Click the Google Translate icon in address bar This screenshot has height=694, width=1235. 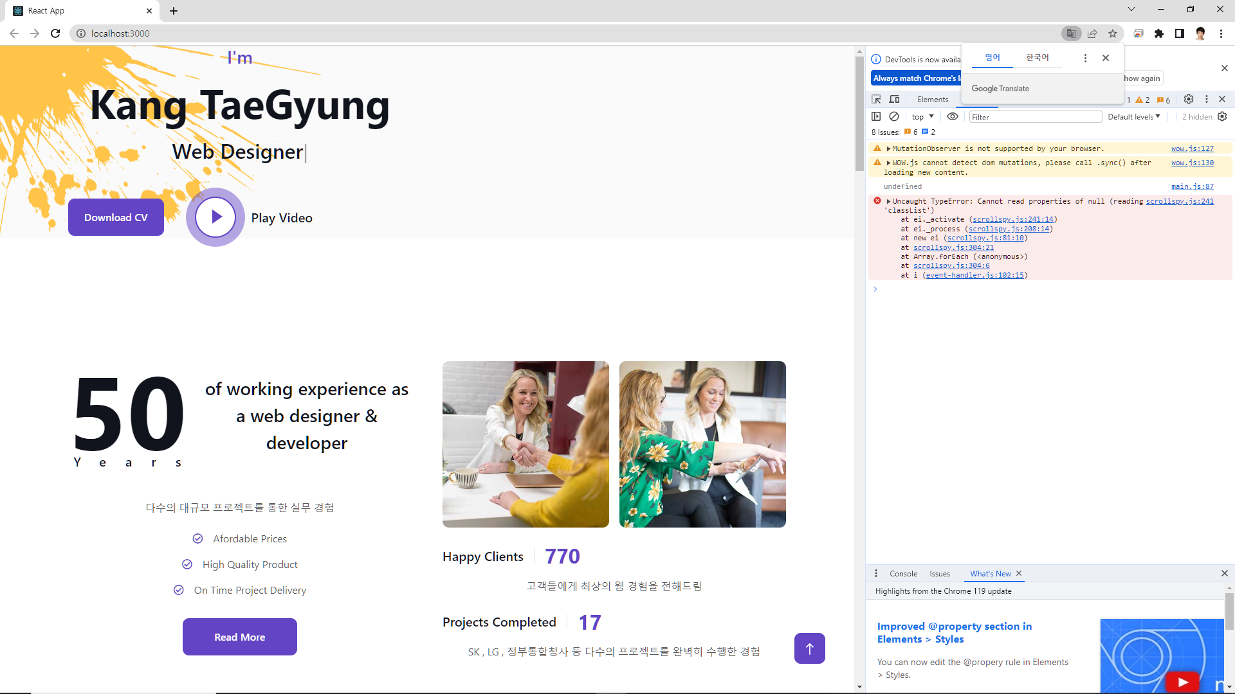point(1071,33)
